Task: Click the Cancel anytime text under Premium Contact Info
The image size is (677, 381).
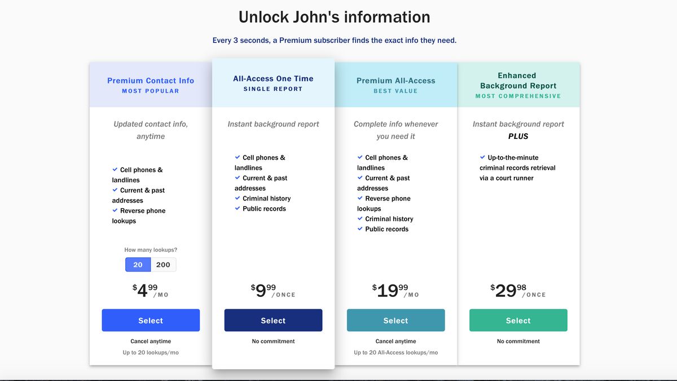Action: point(151,341)
